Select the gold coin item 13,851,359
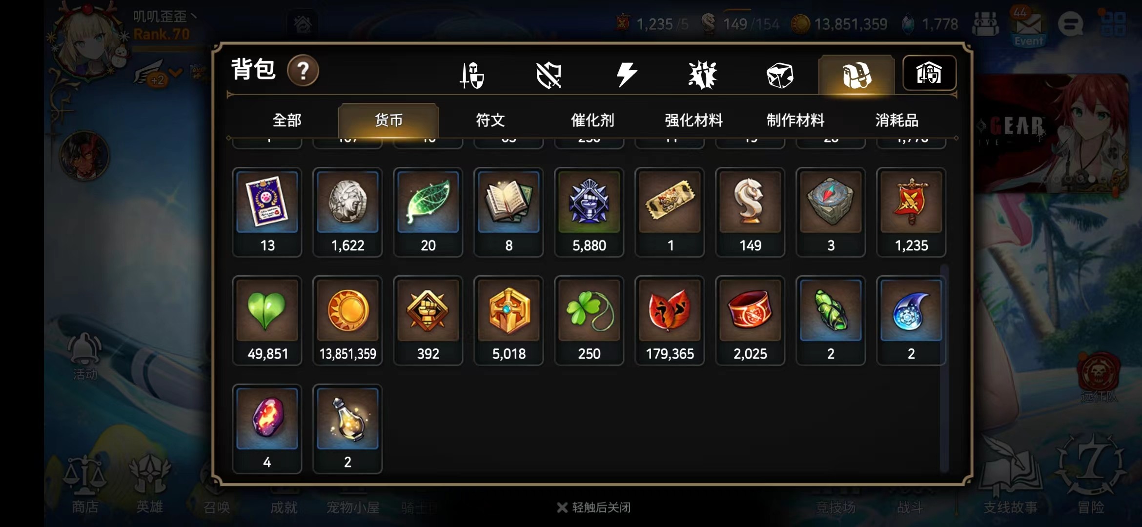1142x527 pixels. coord(347,321)
